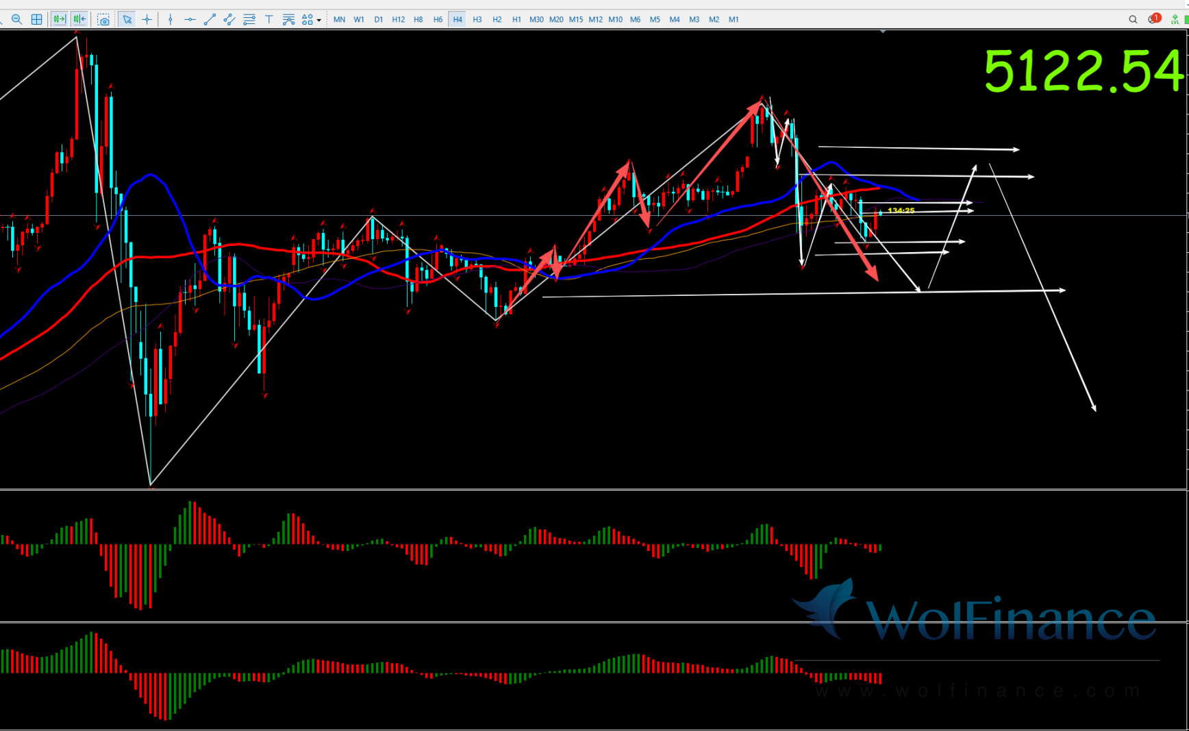Select the H1 timeframe button
The image size is (1189, 731).
[516, 19]
